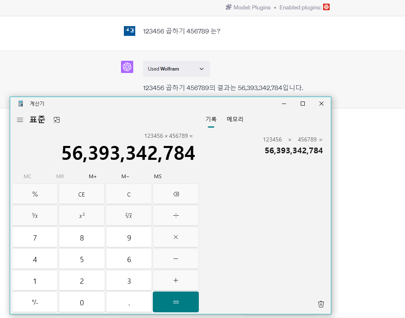Click the Wolfram plugin icon at top
Viewport: 405px width, 318px height.
click(x=326, y=7)
